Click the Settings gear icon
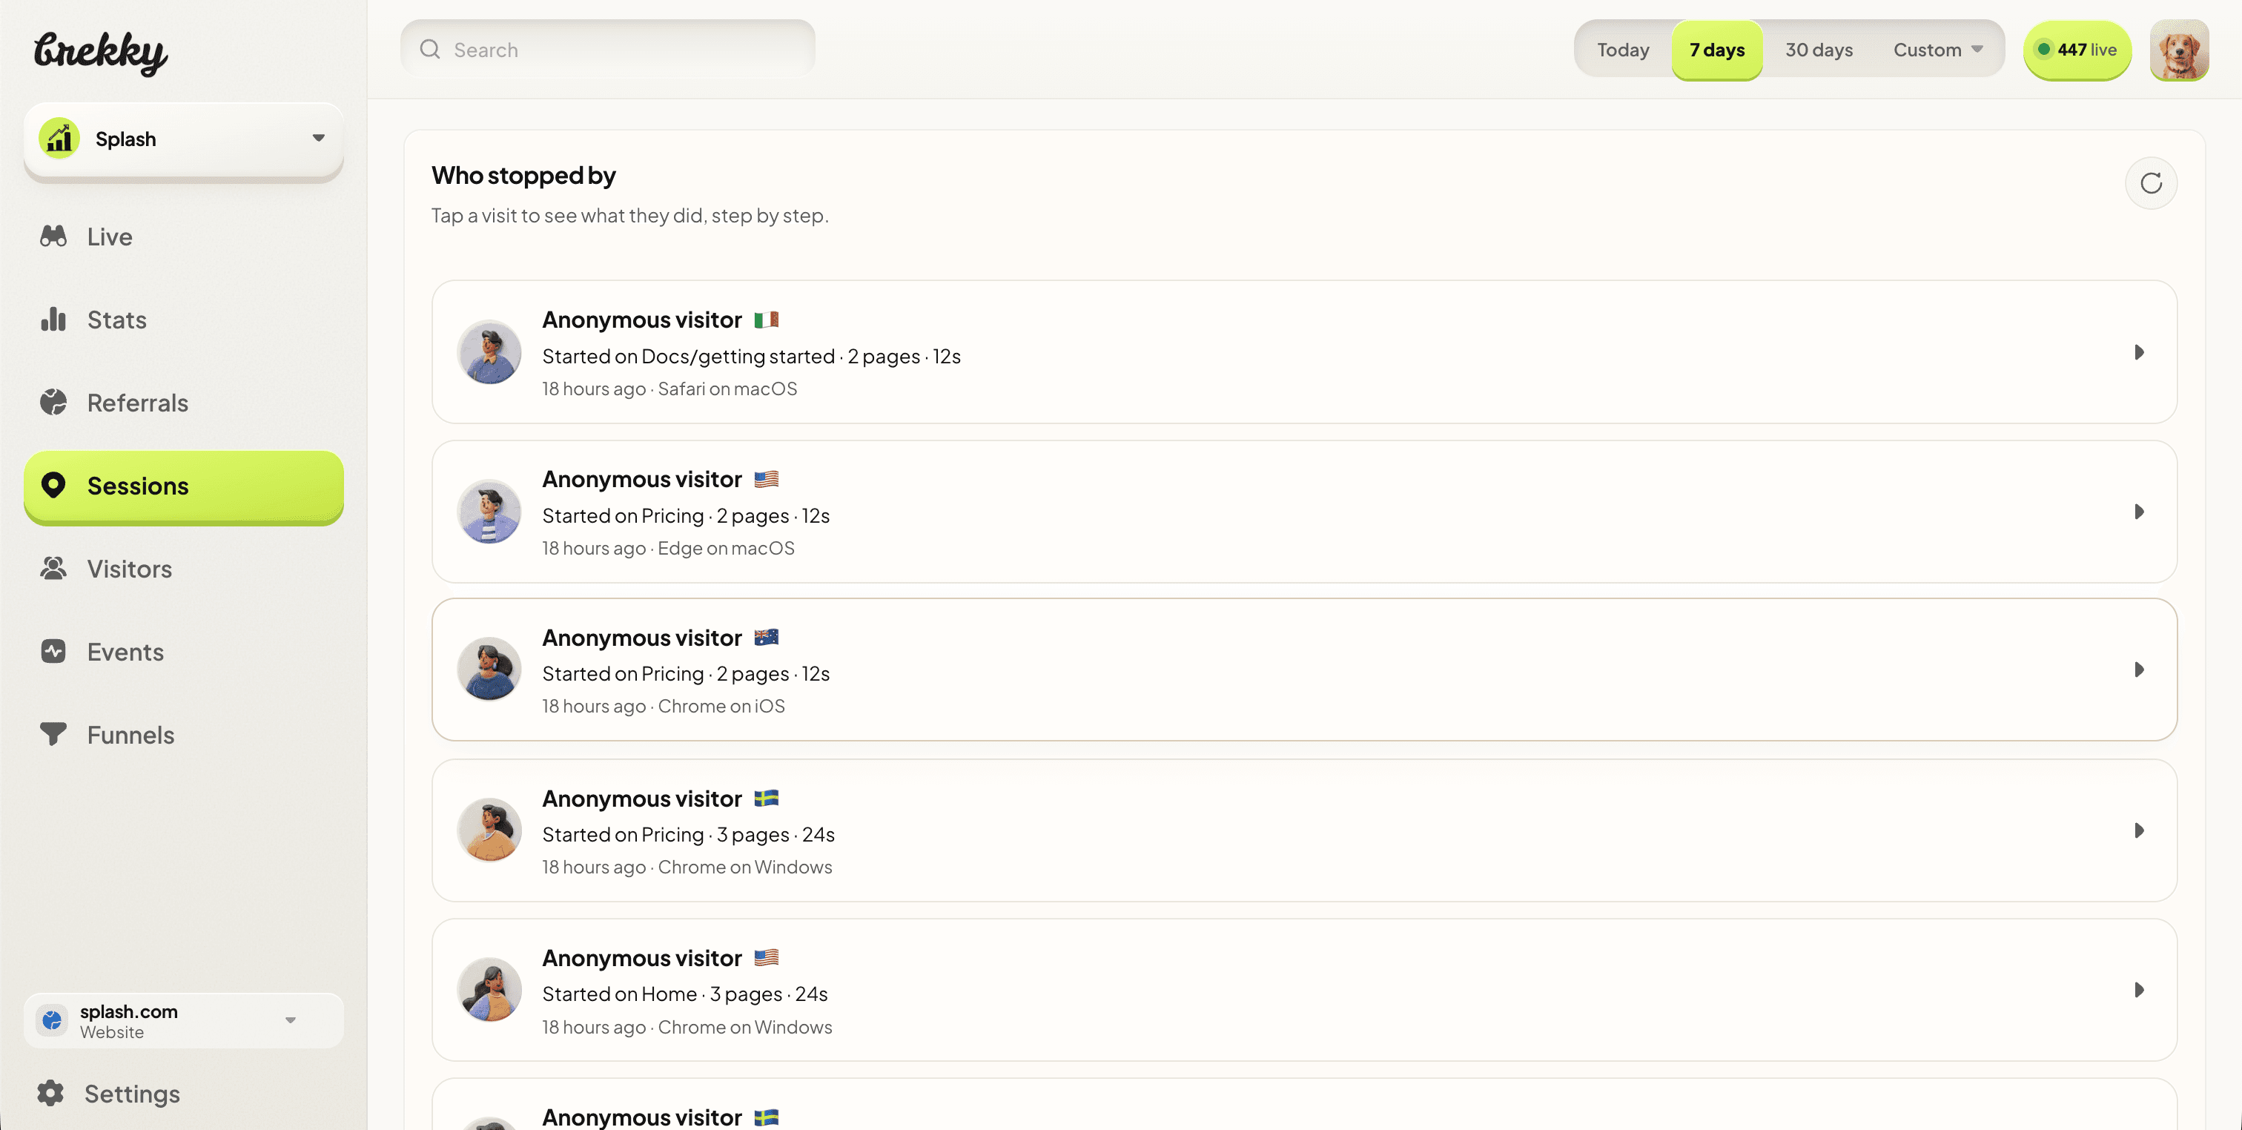Viewport: 2242px width, 1130px height. coord(50,1094)
